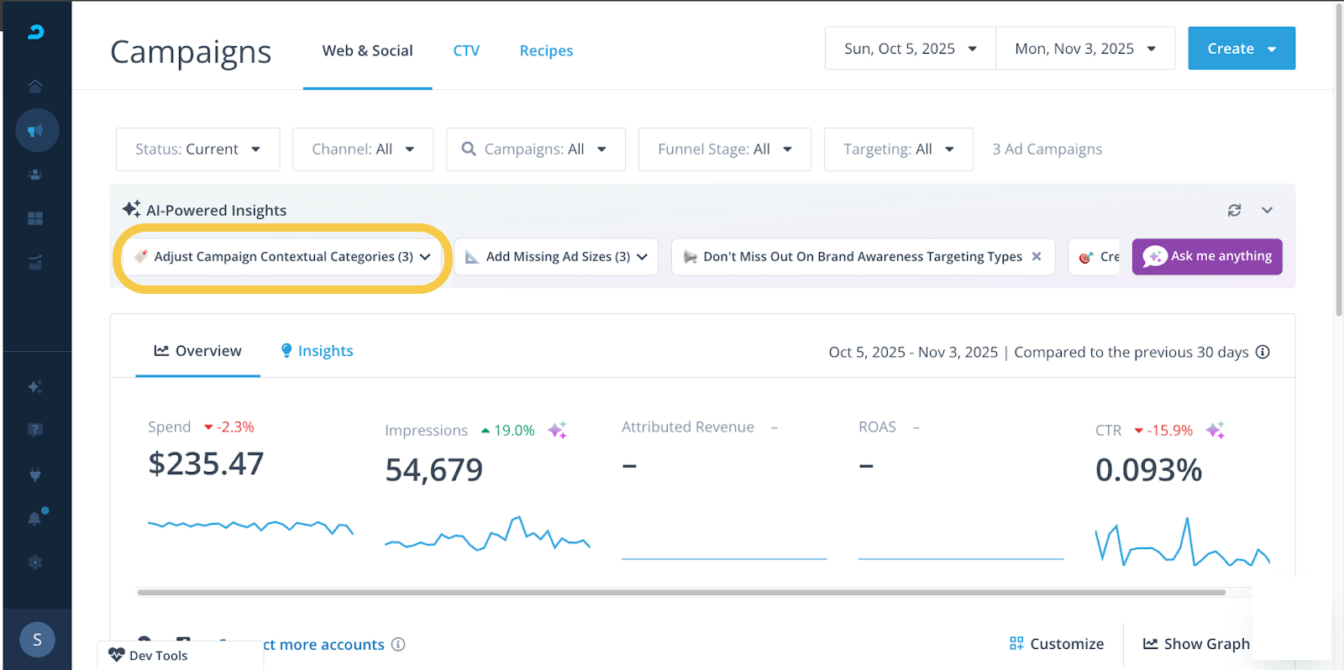Dismiss the Brand Awareness Targeting Types insight
The image size is (1344, 670).
[x=1037, y=256]
